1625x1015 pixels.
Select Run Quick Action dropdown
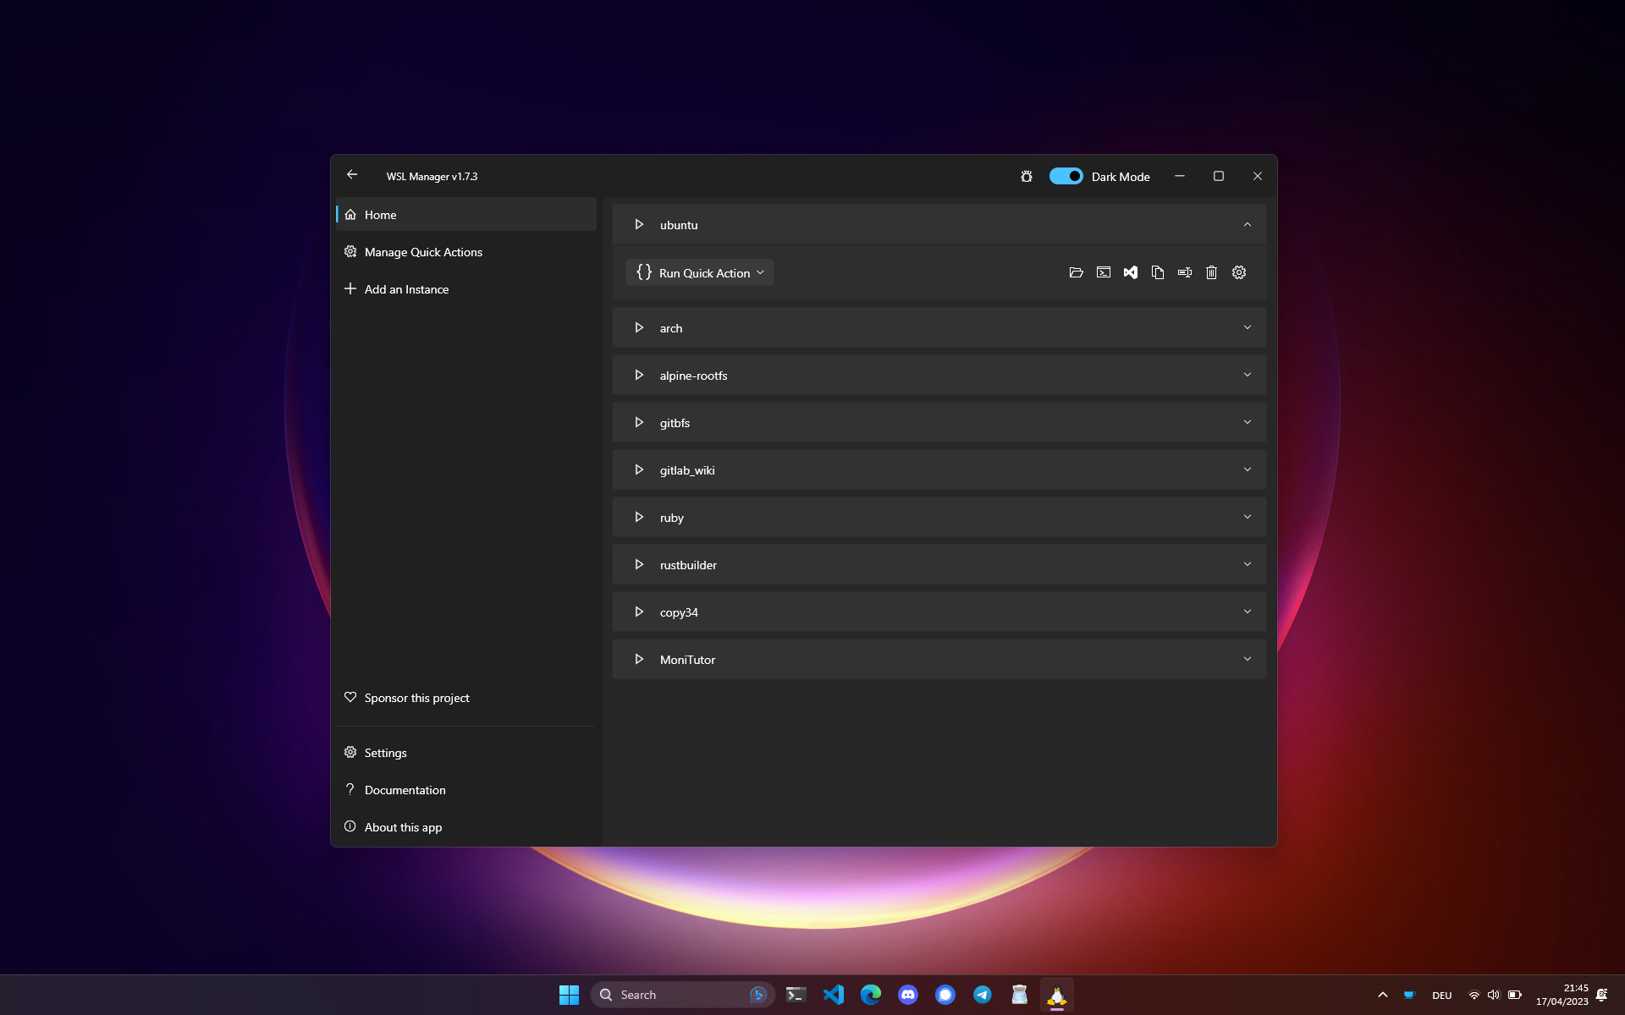click(x=698, y=272)
